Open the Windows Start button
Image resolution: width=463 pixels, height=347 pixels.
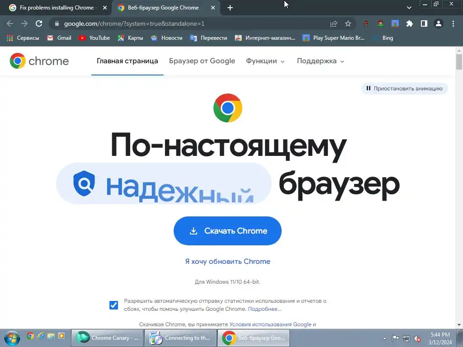(x=12, y=338)
